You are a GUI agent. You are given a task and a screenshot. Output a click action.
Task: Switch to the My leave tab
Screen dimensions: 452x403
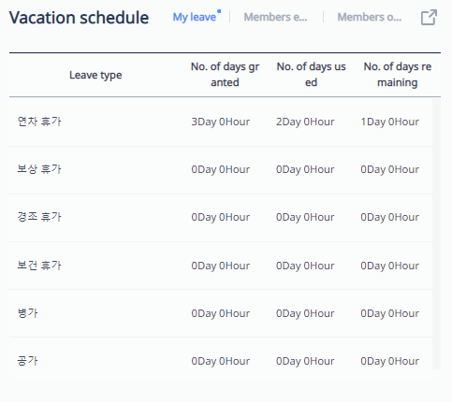pos(195,17)
